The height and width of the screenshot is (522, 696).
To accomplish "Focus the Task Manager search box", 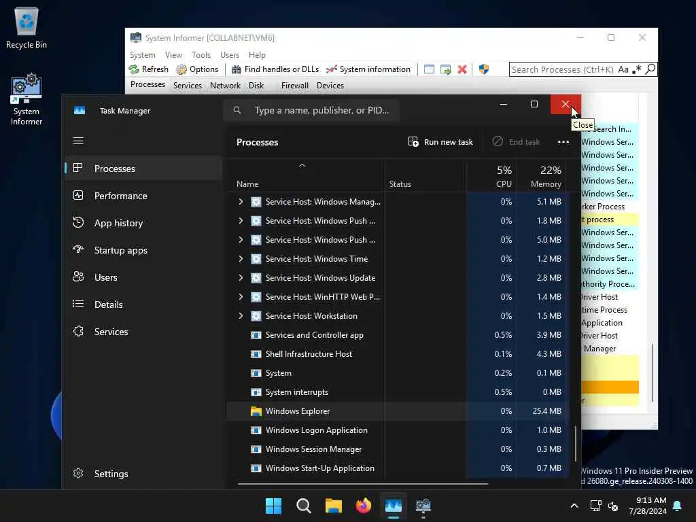I will coord(312,110).
